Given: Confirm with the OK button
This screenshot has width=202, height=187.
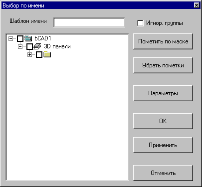Looking at the screenshot, I should tap(163, 121).
